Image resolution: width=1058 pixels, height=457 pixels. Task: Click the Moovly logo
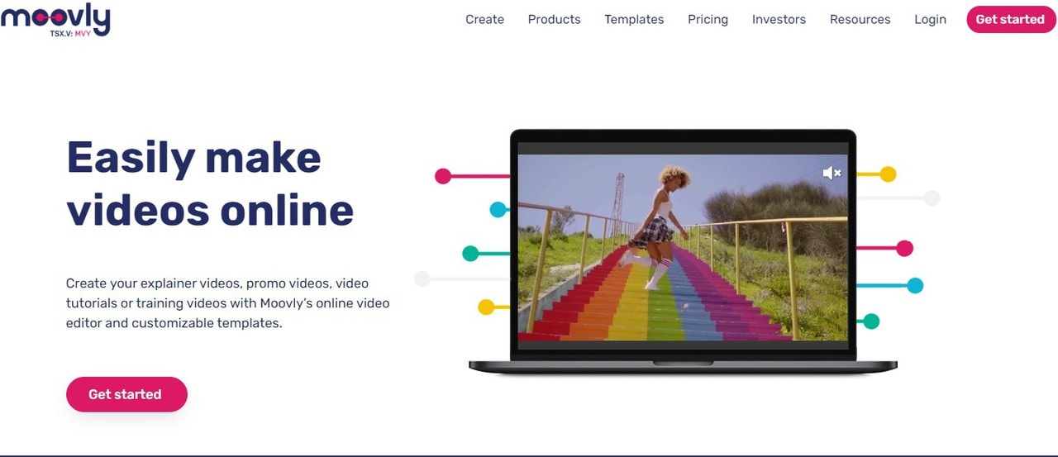tap(55, 19)
